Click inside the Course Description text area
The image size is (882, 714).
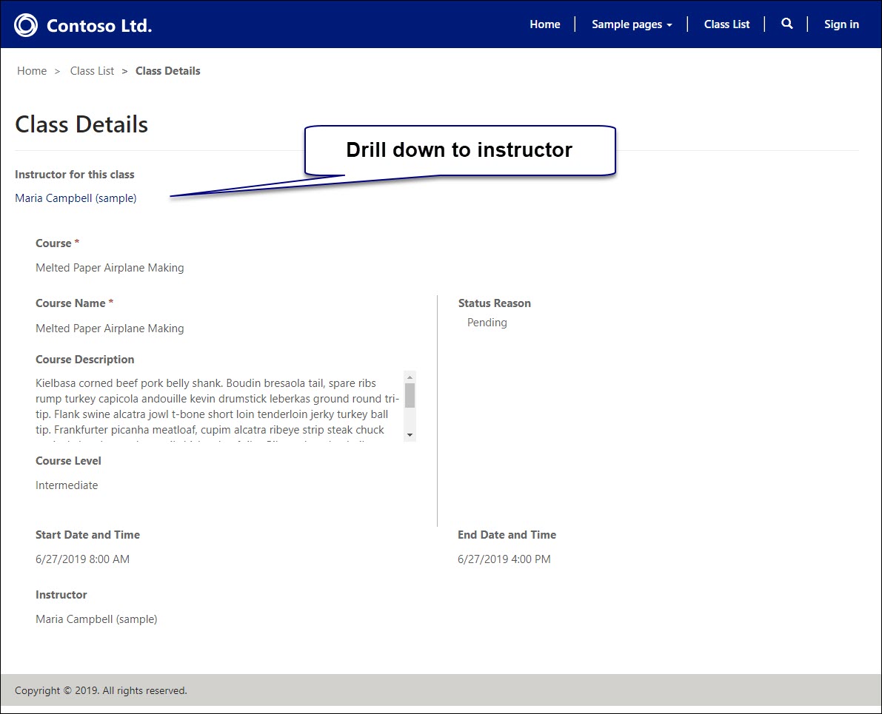click(x=215, y=406)
